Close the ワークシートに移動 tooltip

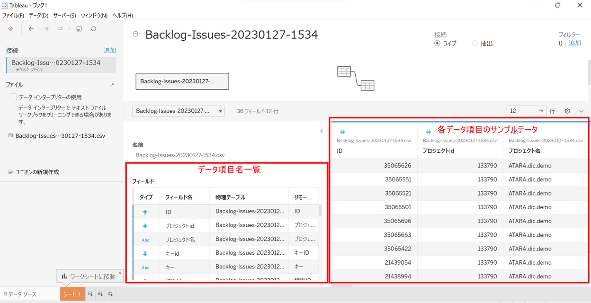tap(120, 273)
